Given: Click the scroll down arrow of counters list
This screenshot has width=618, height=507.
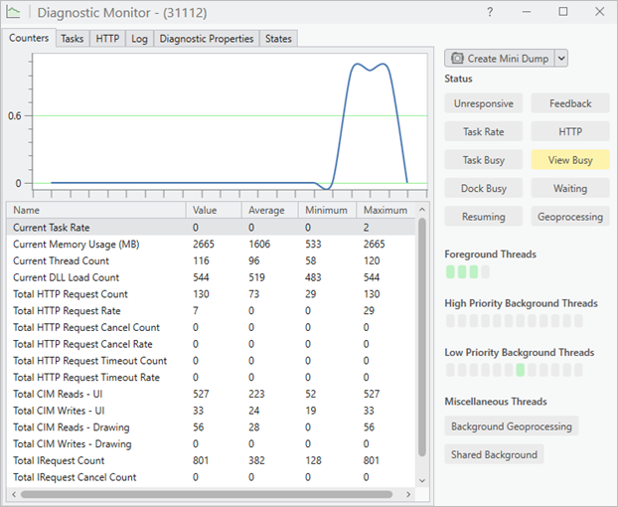Looking at the screenshot, I should coord(422,480).
